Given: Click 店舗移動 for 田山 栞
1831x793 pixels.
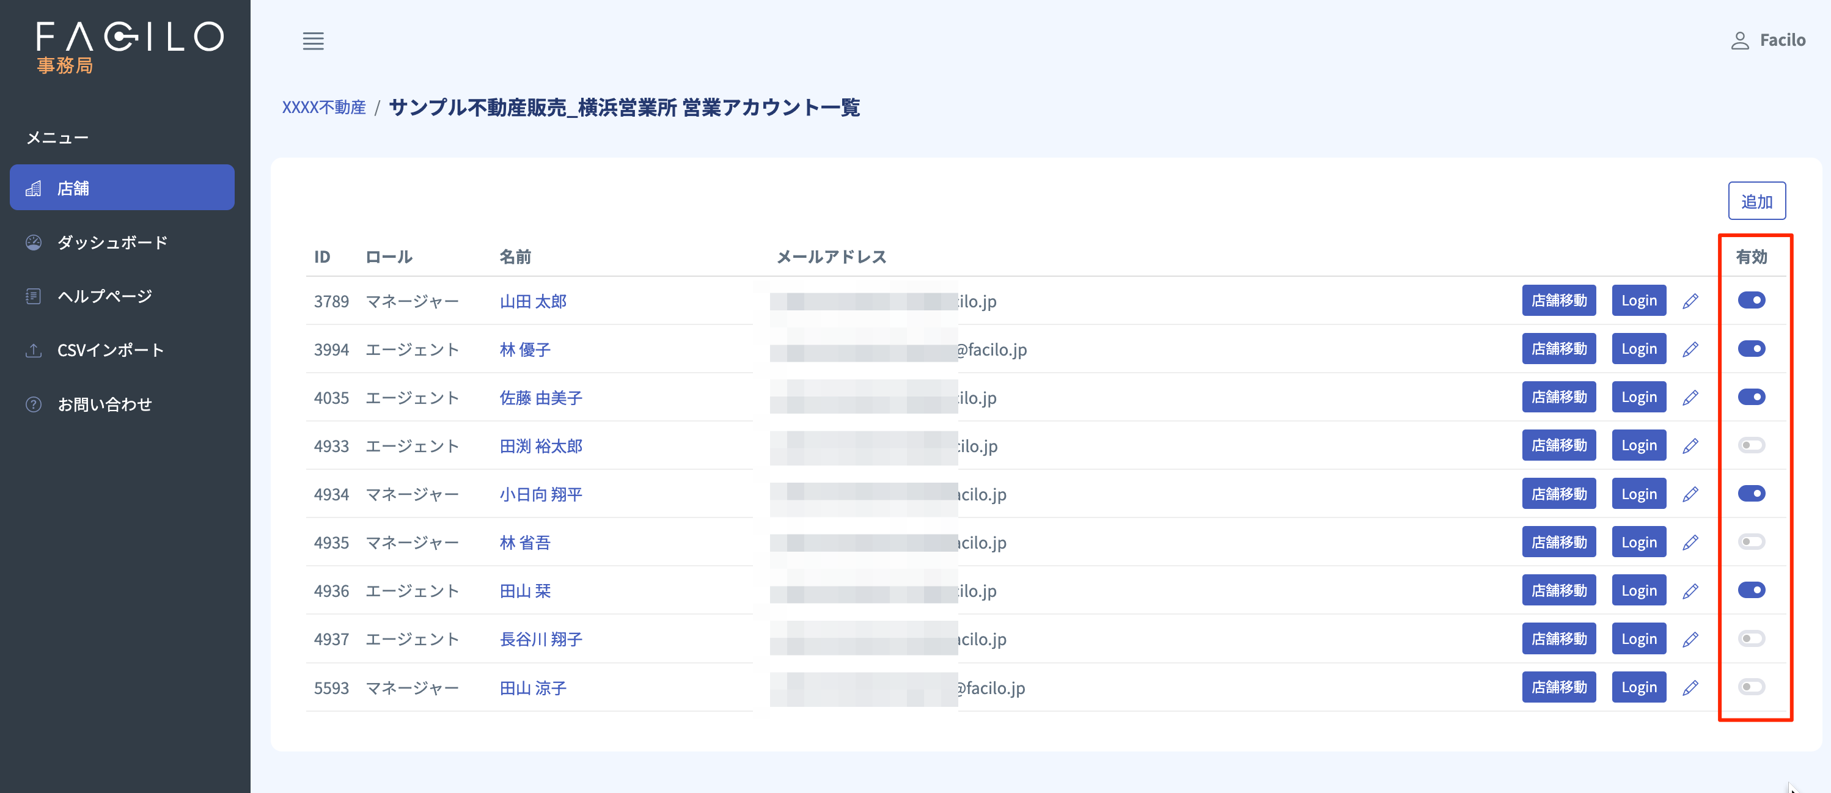Looking at the screenshot, I should pyautogui.click(x=1559, y=591).
